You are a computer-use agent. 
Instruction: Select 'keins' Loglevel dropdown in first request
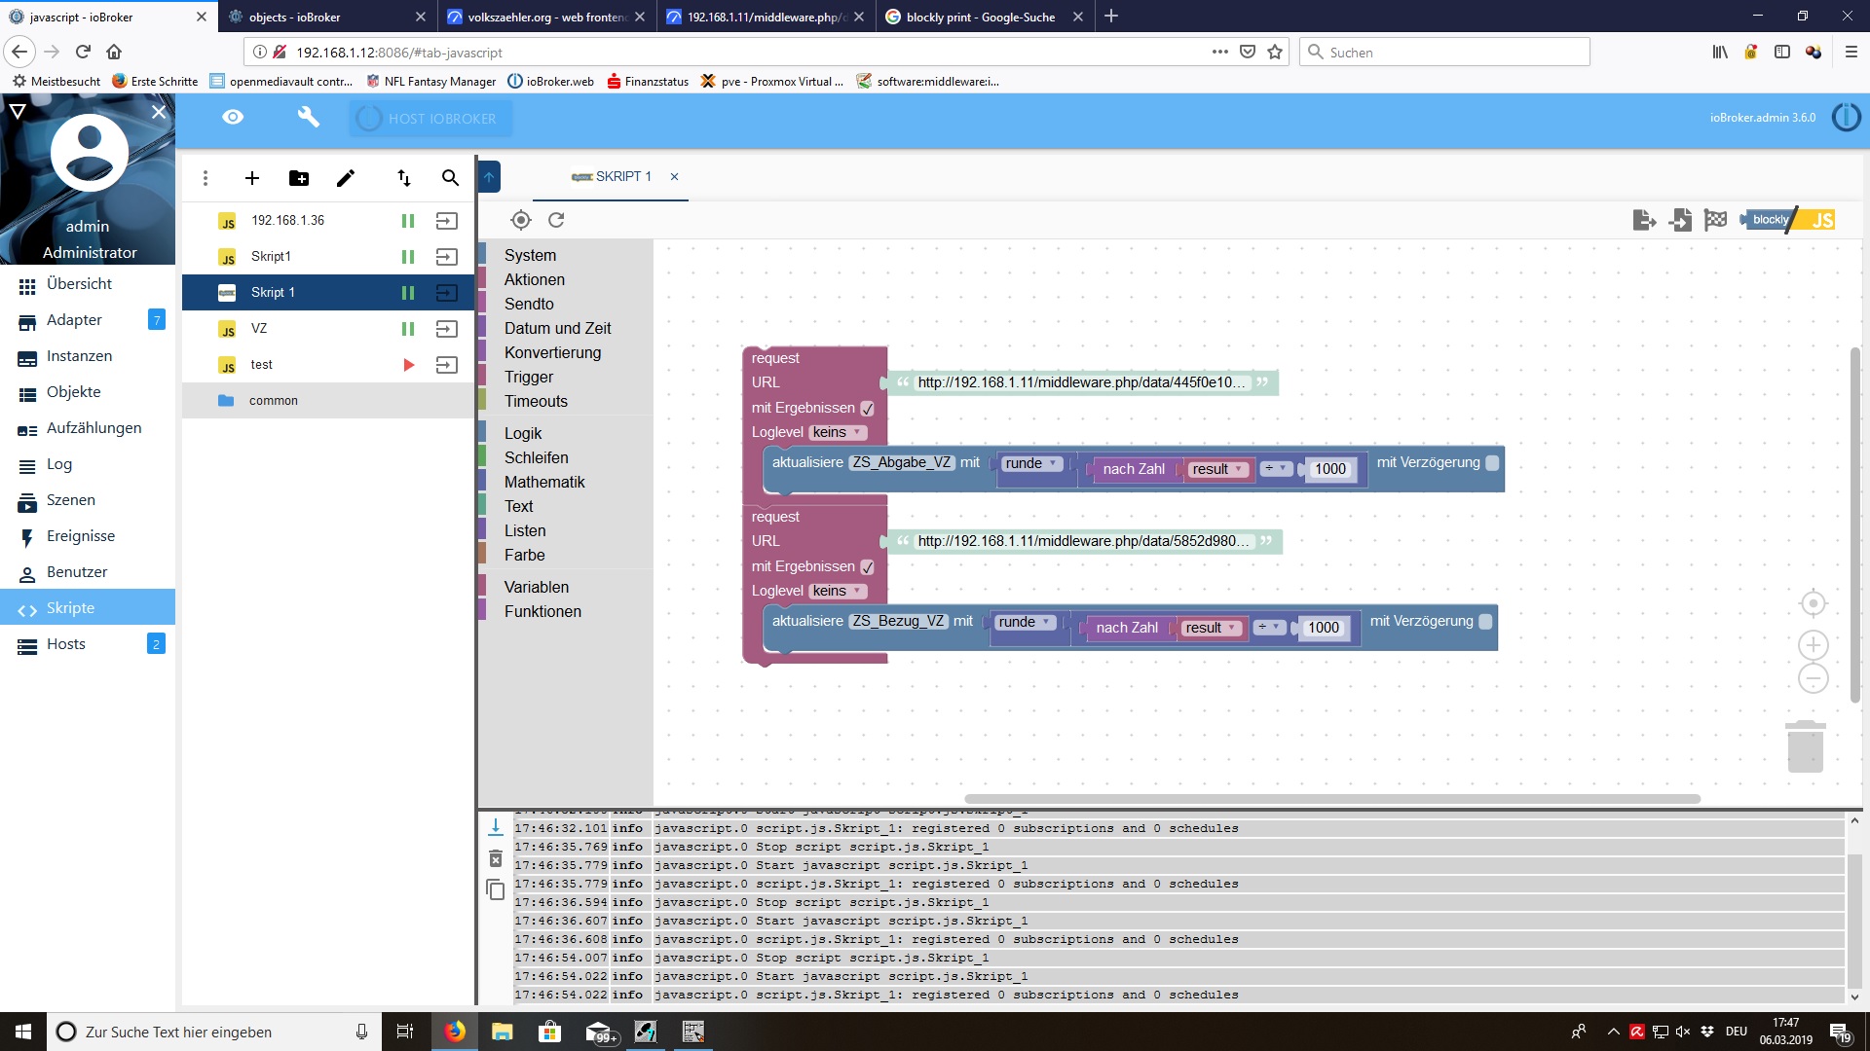click(x=836, y=431)
